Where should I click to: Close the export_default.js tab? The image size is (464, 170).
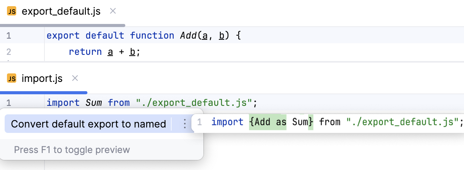pos(113,11)
